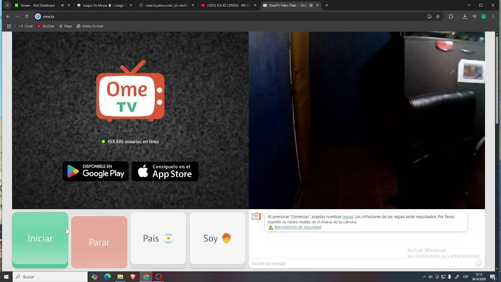Open Copilot from the taskbar

click(94, 277)
